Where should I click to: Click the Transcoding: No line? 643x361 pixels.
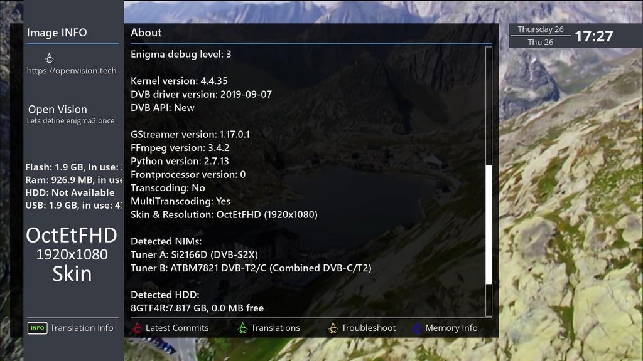[168, 188]
